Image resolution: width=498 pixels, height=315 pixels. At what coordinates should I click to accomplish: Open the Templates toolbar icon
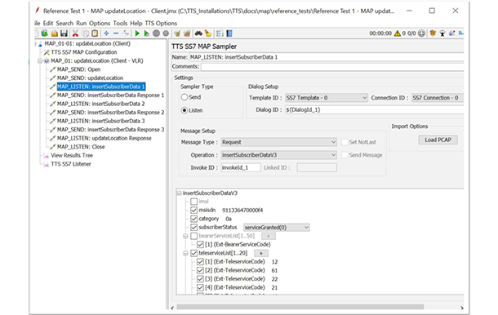point(45,33)
